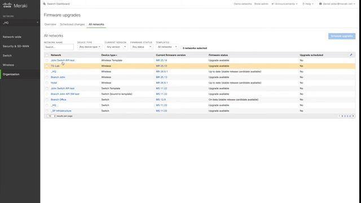Screen dimensions: 361x203
Task: Expand the Announcements menu
Action: click(x=284, y=4)
